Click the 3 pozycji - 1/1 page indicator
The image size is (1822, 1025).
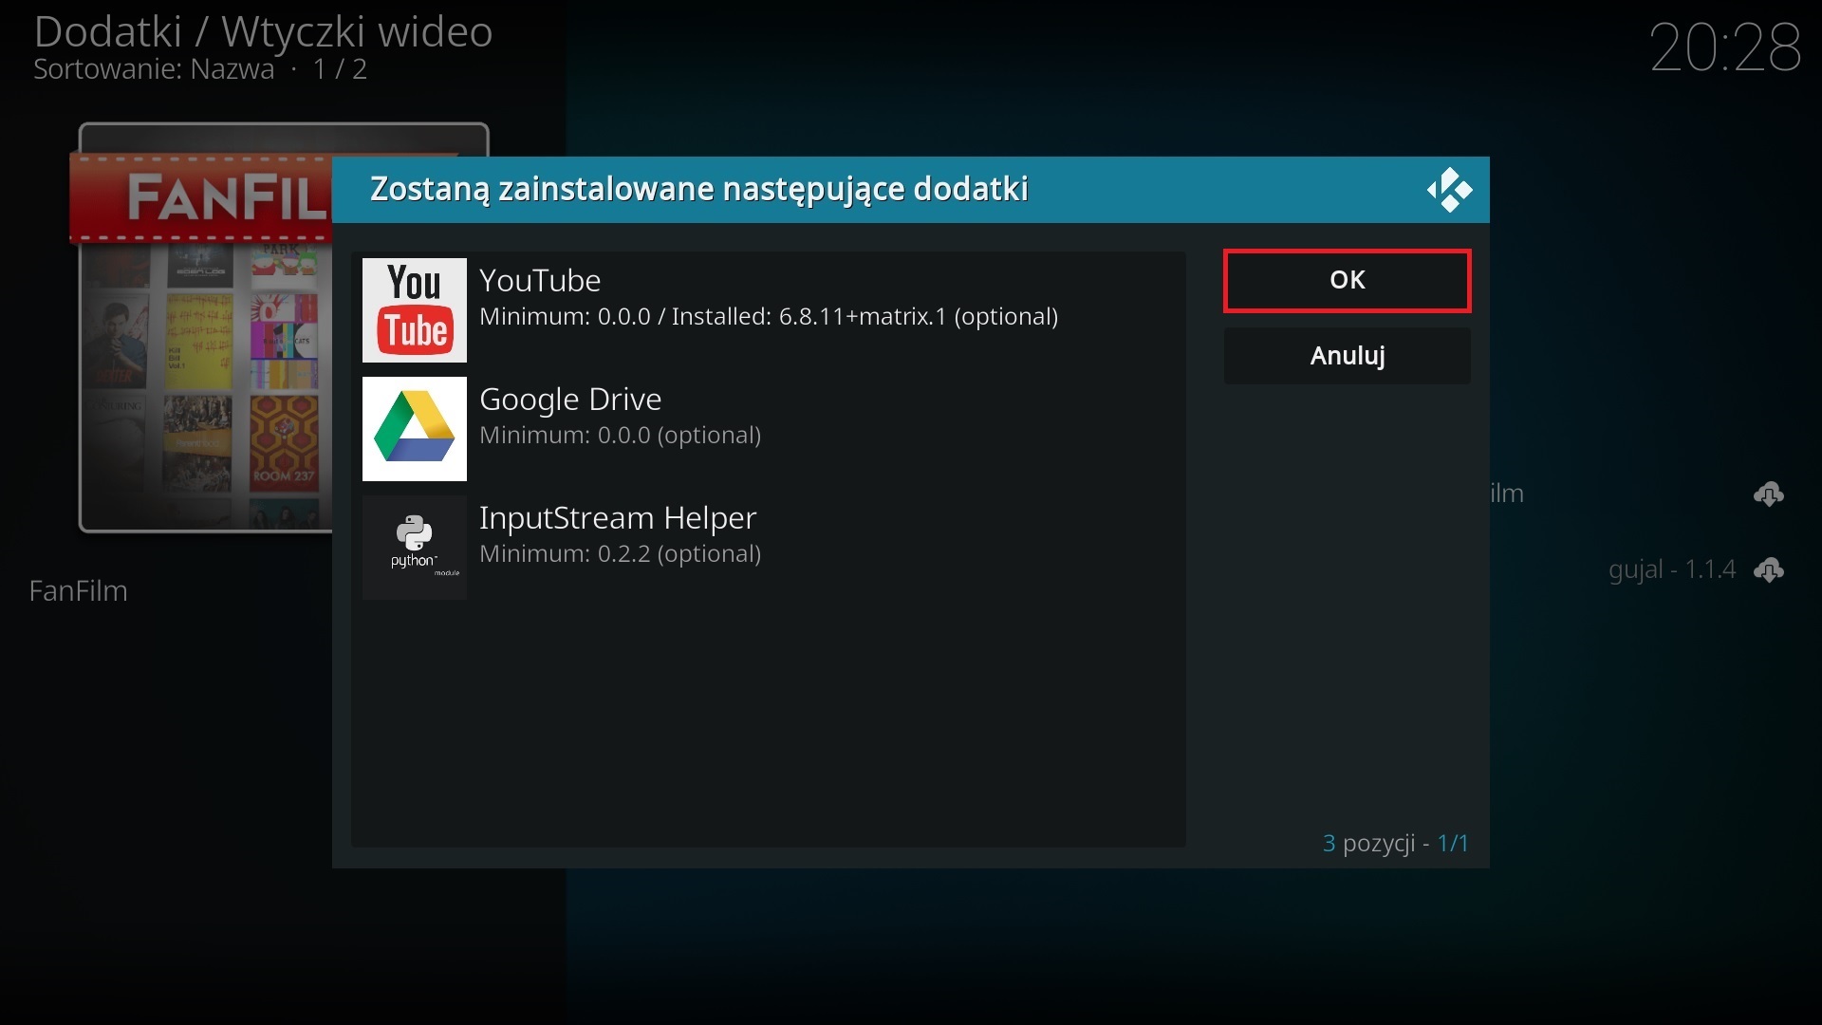click(x=1396, y=843)
